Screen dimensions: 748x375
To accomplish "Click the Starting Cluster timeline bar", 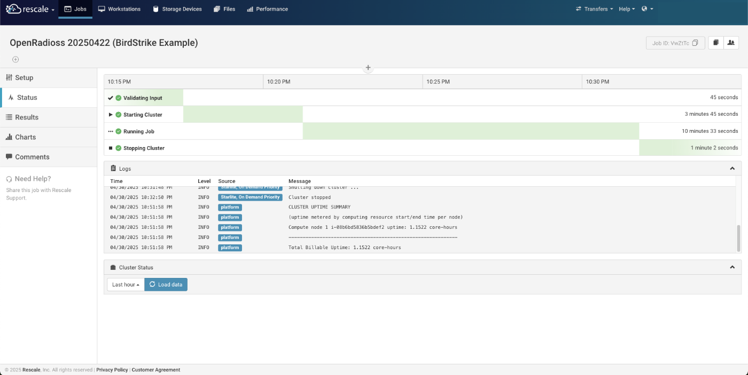I will [x=243, y=115].
